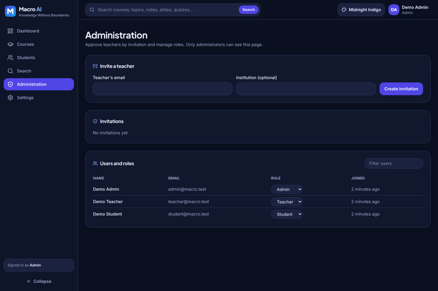Click the NAME column header
This screenshot has width=438, height=291.
[98, 178]
